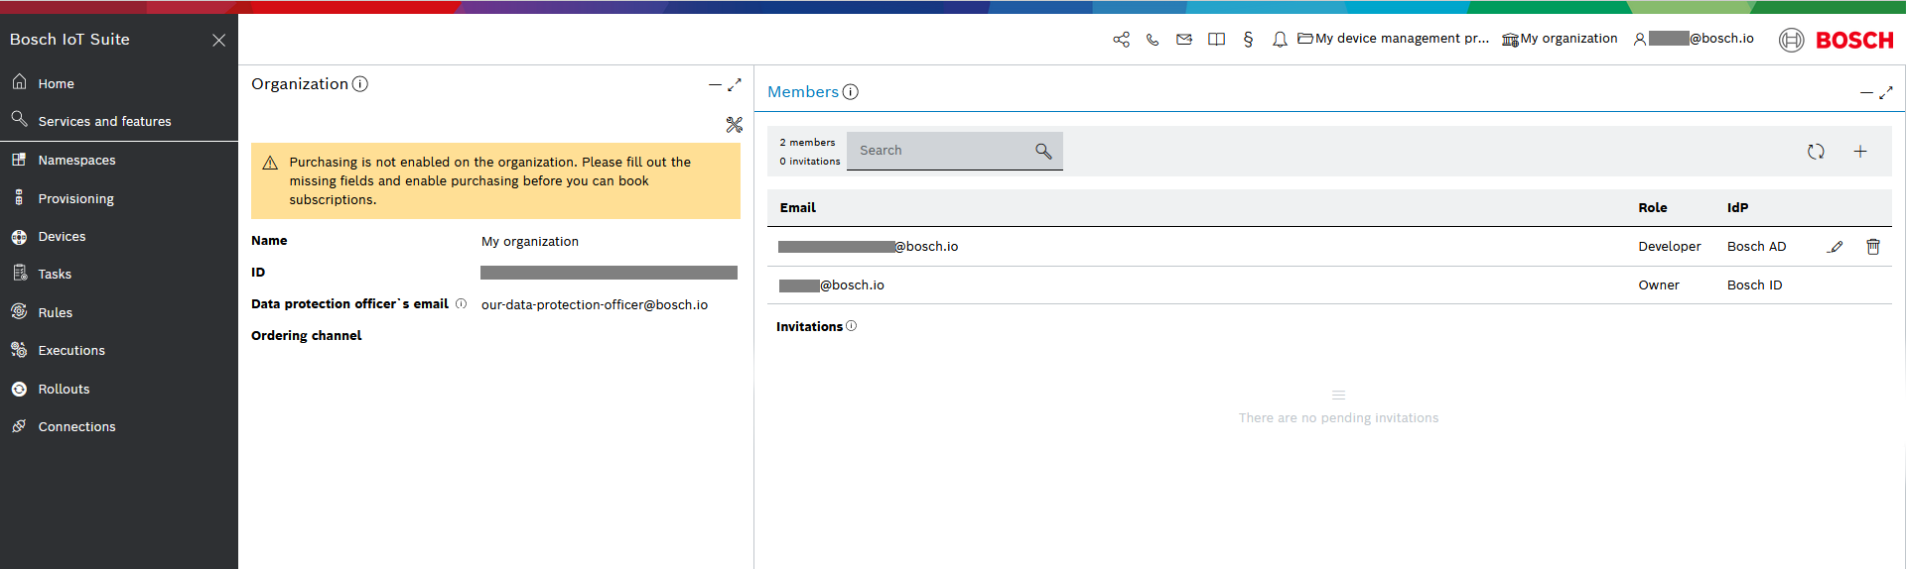Screen dimensions: 1906x569
Task: Select the Developer member row email
Action: [869, 246]
